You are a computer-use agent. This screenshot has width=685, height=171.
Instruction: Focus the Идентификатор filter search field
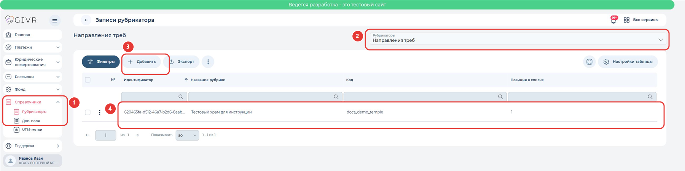[x=154, y=97]
